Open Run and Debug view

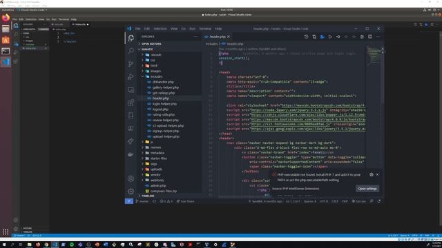tap(131, 76)
